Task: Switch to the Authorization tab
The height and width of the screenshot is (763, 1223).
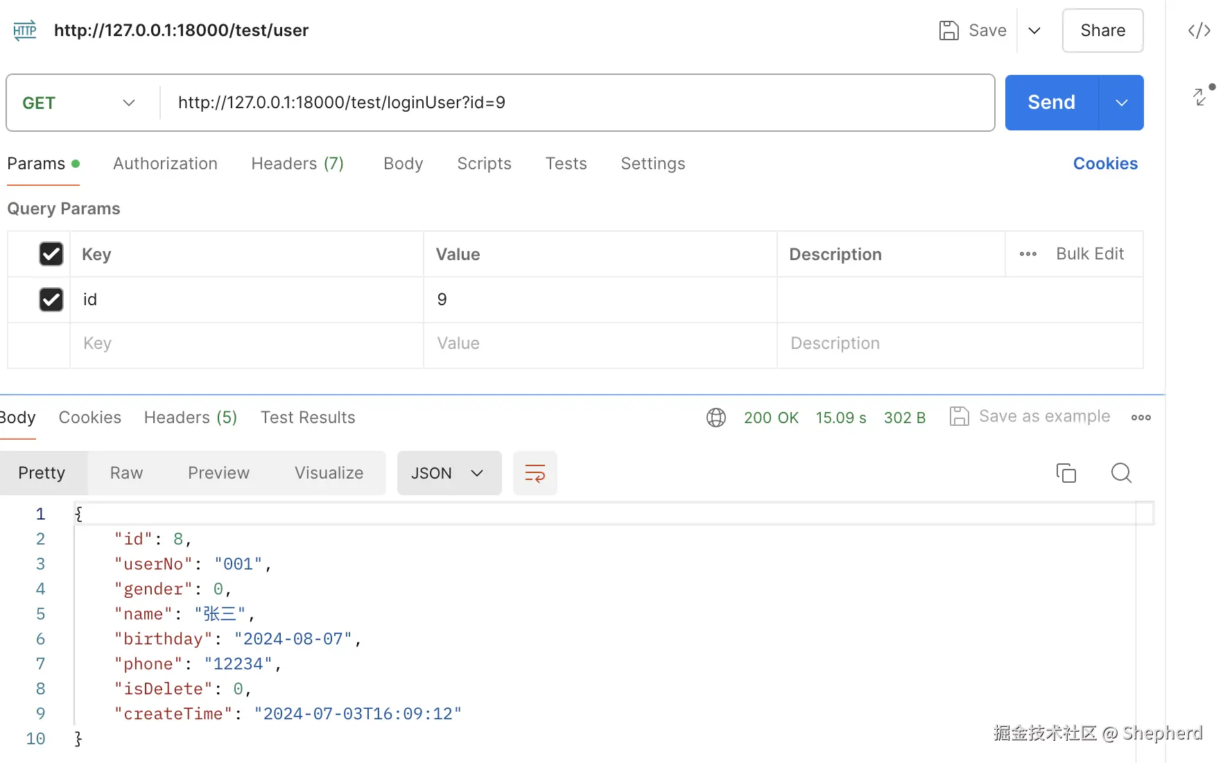Action: (x=165, y=164)
